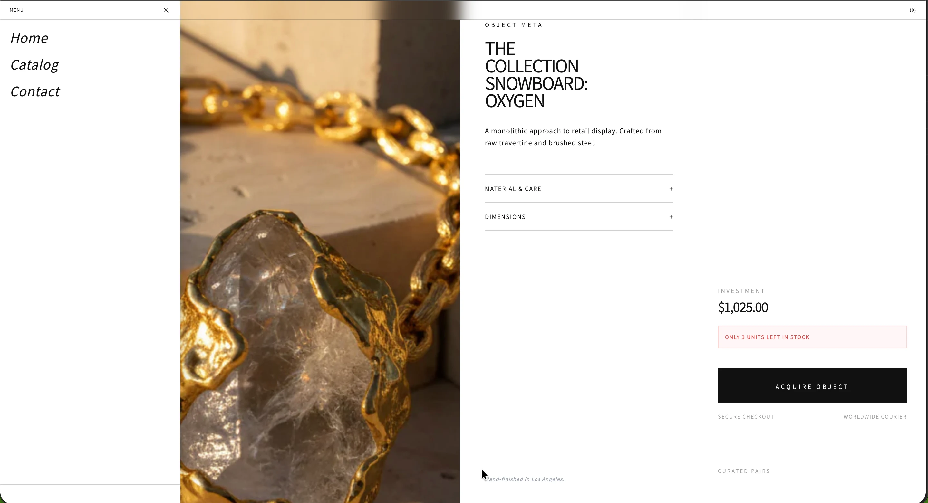This screenshot has width=928, height=503.
Task: Click the Curated Pairs heading
Action: click(x=744, y=471)
